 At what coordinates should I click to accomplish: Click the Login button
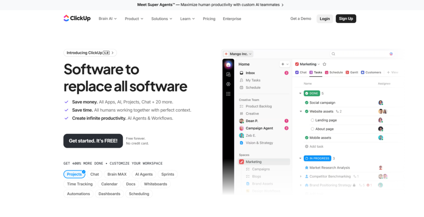coord(325,19)
